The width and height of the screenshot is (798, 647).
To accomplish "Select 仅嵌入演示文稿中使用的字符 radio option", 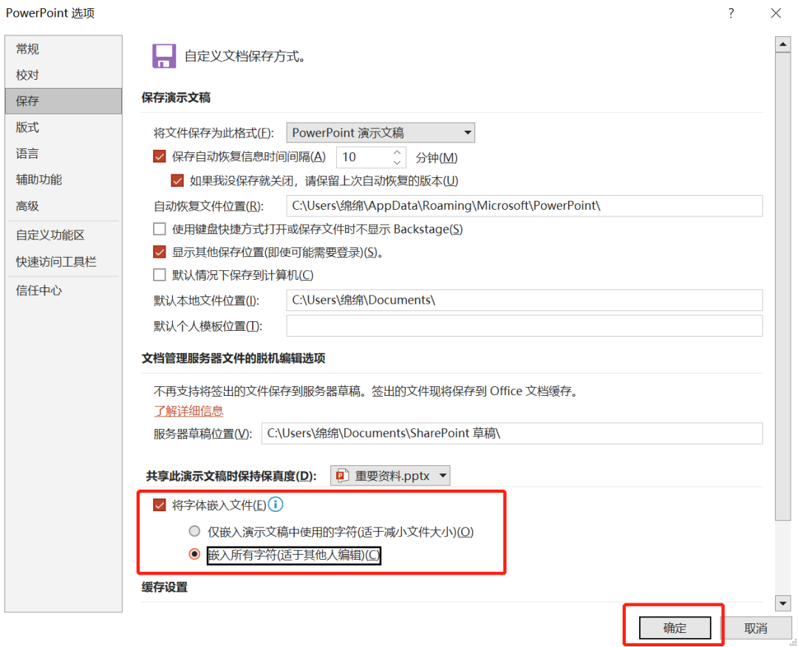I will [194, 531].
